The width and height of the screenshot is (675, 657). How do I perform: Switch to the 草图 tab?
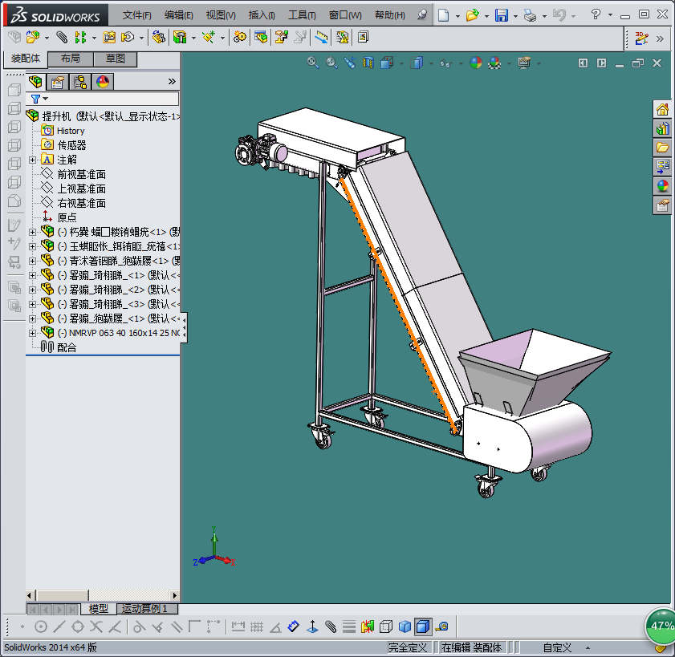pyautogui.click(x=116, y=59)
